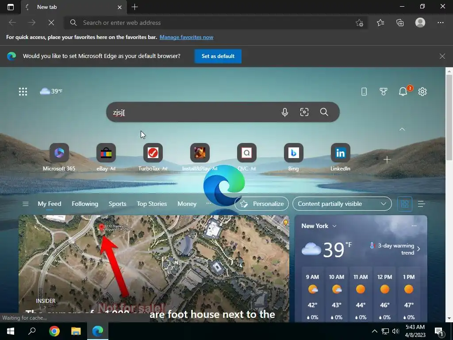Image resolution: width=453 pixels, height=340 pixels.
Task: Add this page to favorites star
Action: (359, 23)
